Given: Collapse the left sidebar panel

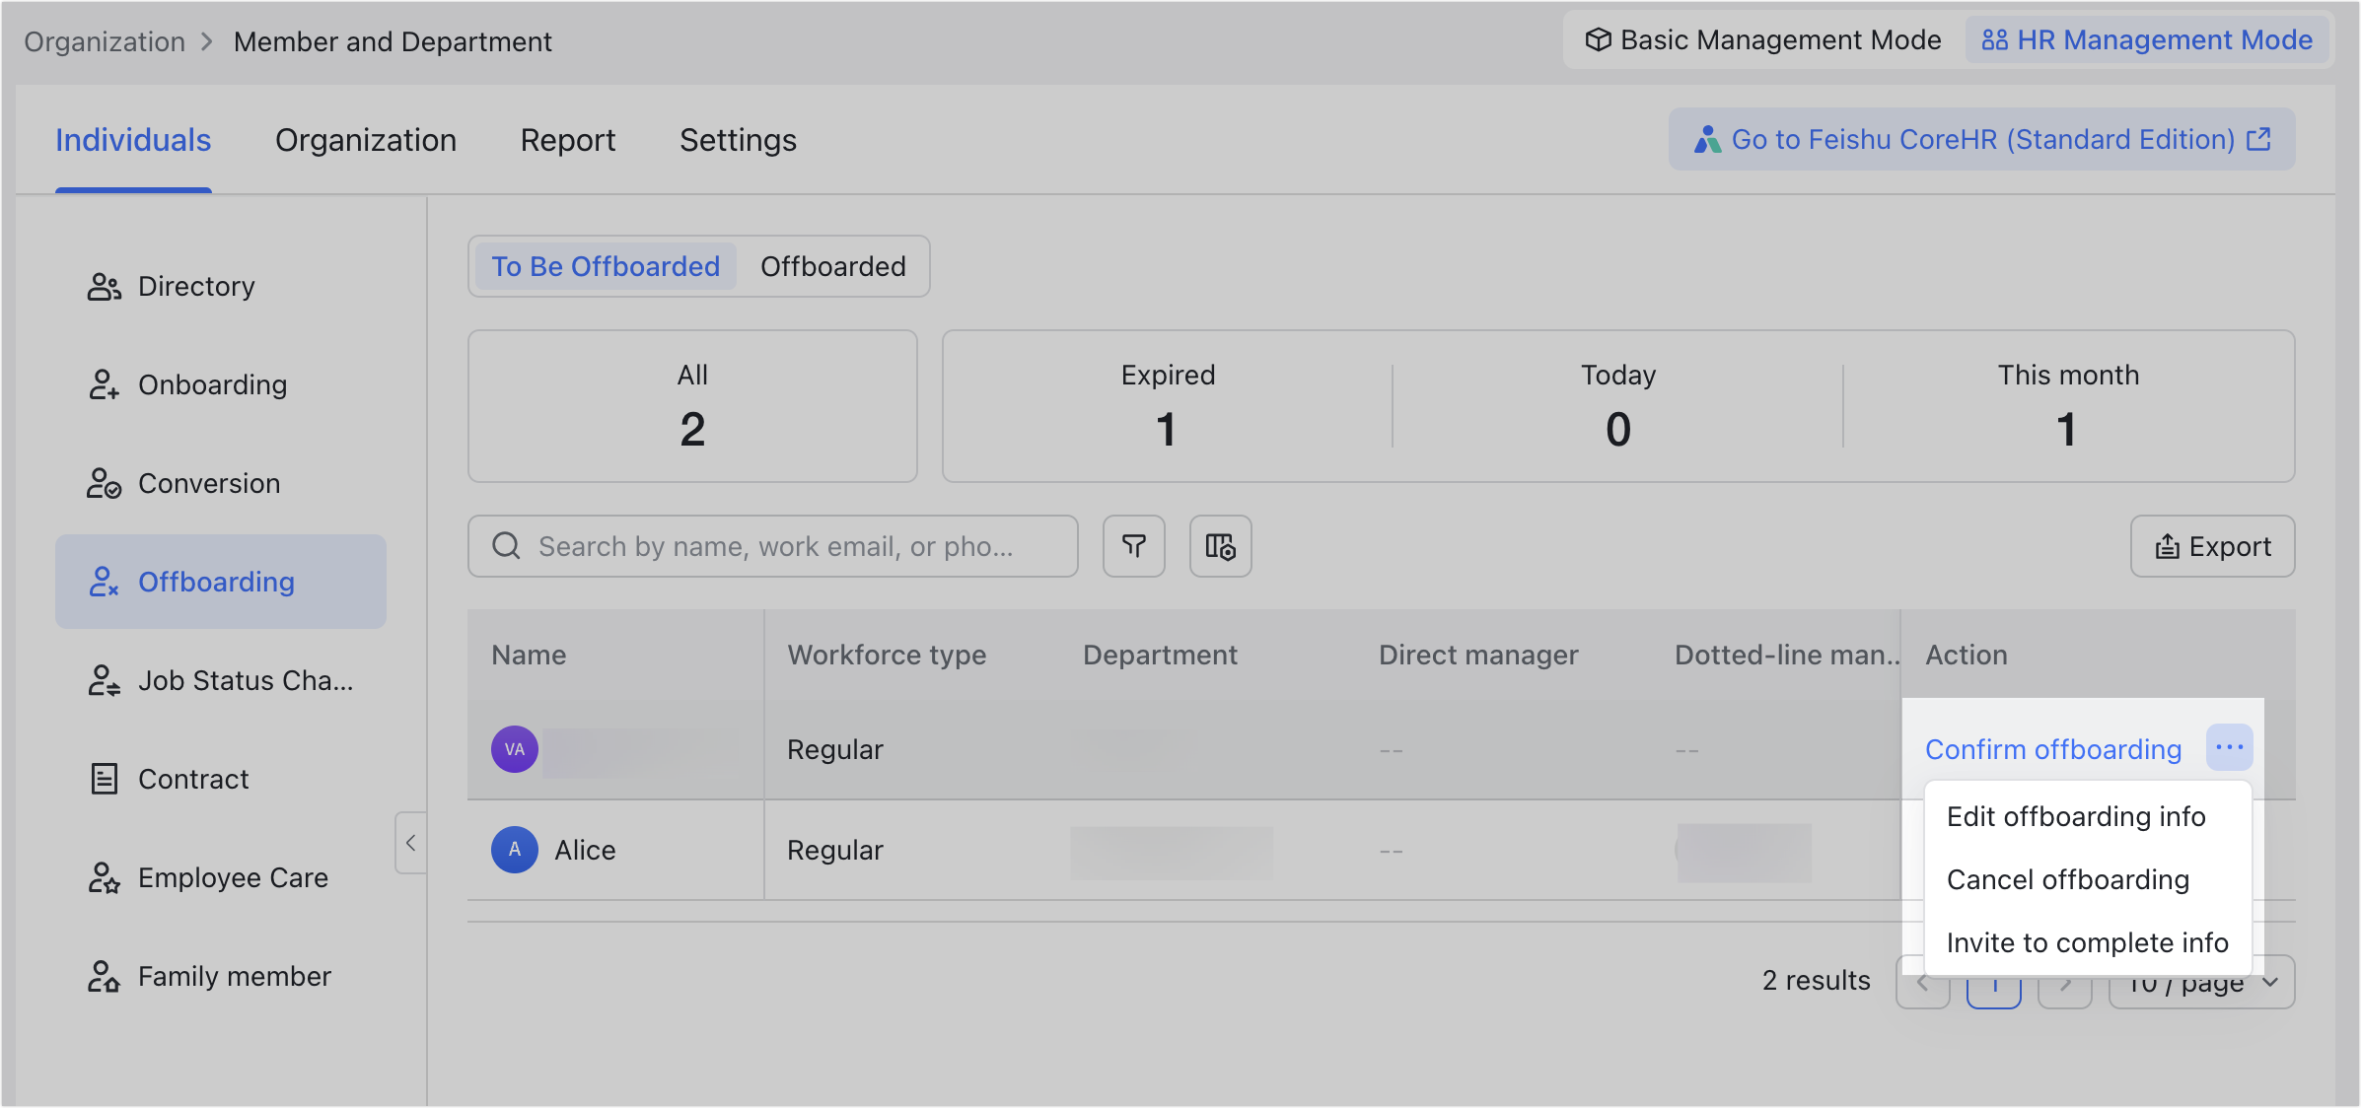Looking at the screenshot, I should [x=411, y=843].
